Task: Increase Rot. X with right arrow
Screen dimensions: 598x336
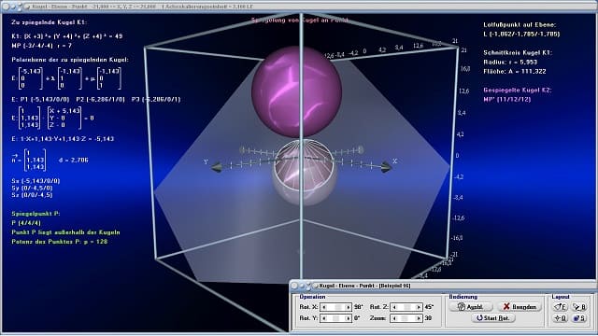Action: pos(348,307)
